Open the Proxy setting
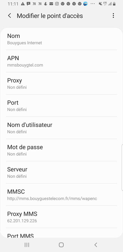 61,83
